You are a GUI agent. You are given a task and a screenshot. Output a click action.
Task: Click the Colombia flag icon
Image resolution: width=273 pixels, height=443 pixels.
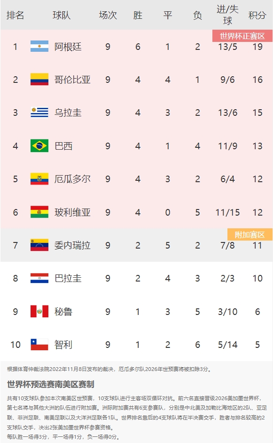[x=39, y=80]
